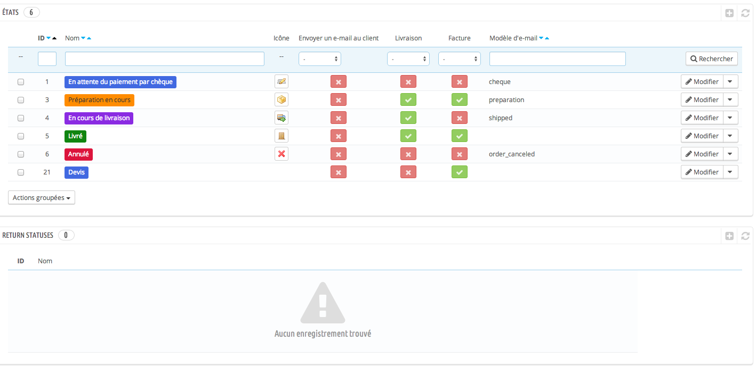Toggle Livraison for Préparation en cours
This screenshot has height=383, width=756.
click(x=408, y=100)
